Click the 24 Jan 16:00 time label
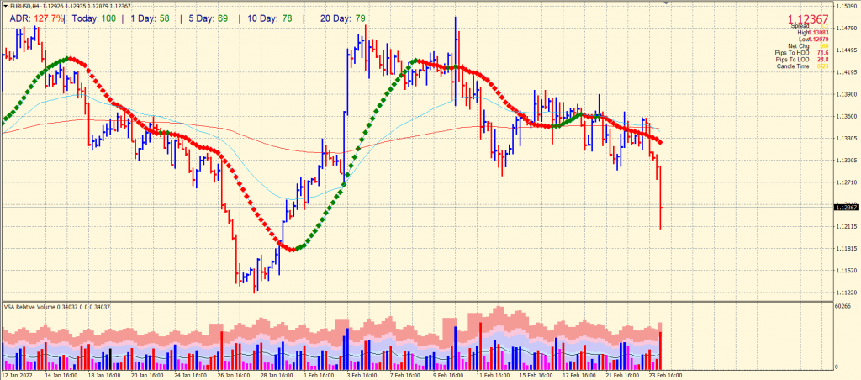The height and width of the screenshot is (380, 861). (192, 376)
